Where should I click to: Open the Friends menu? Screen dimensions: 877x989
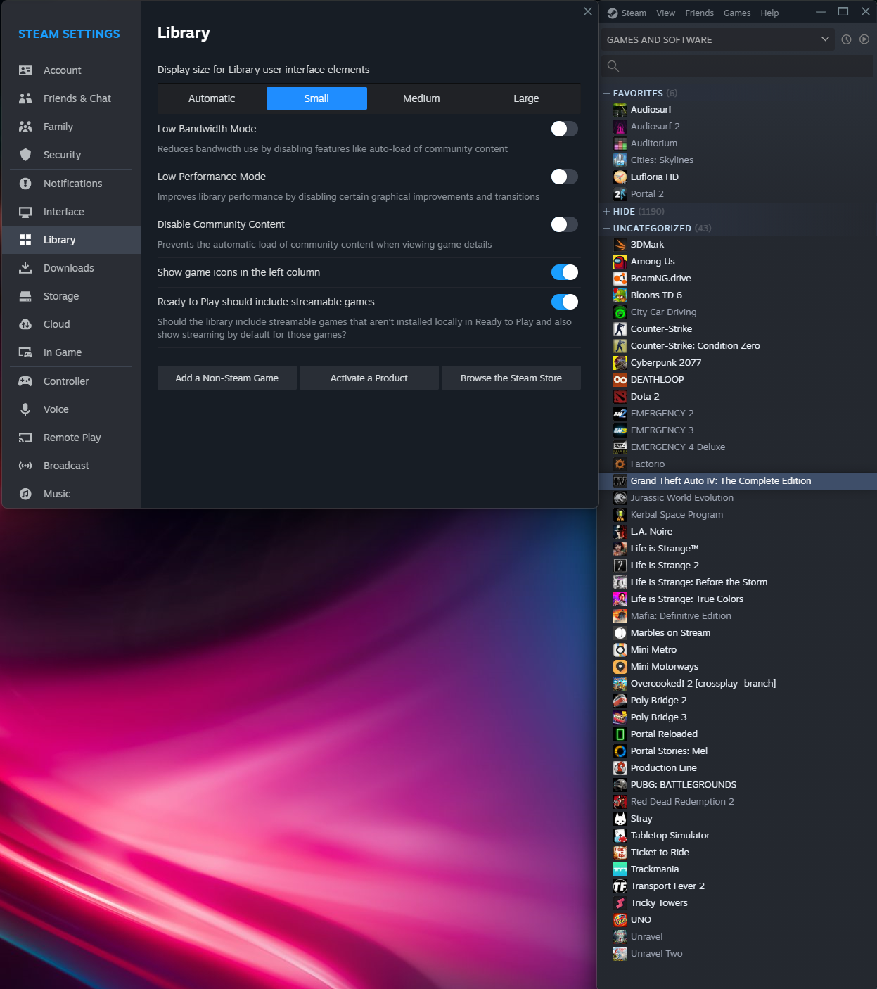coord(699,13)
